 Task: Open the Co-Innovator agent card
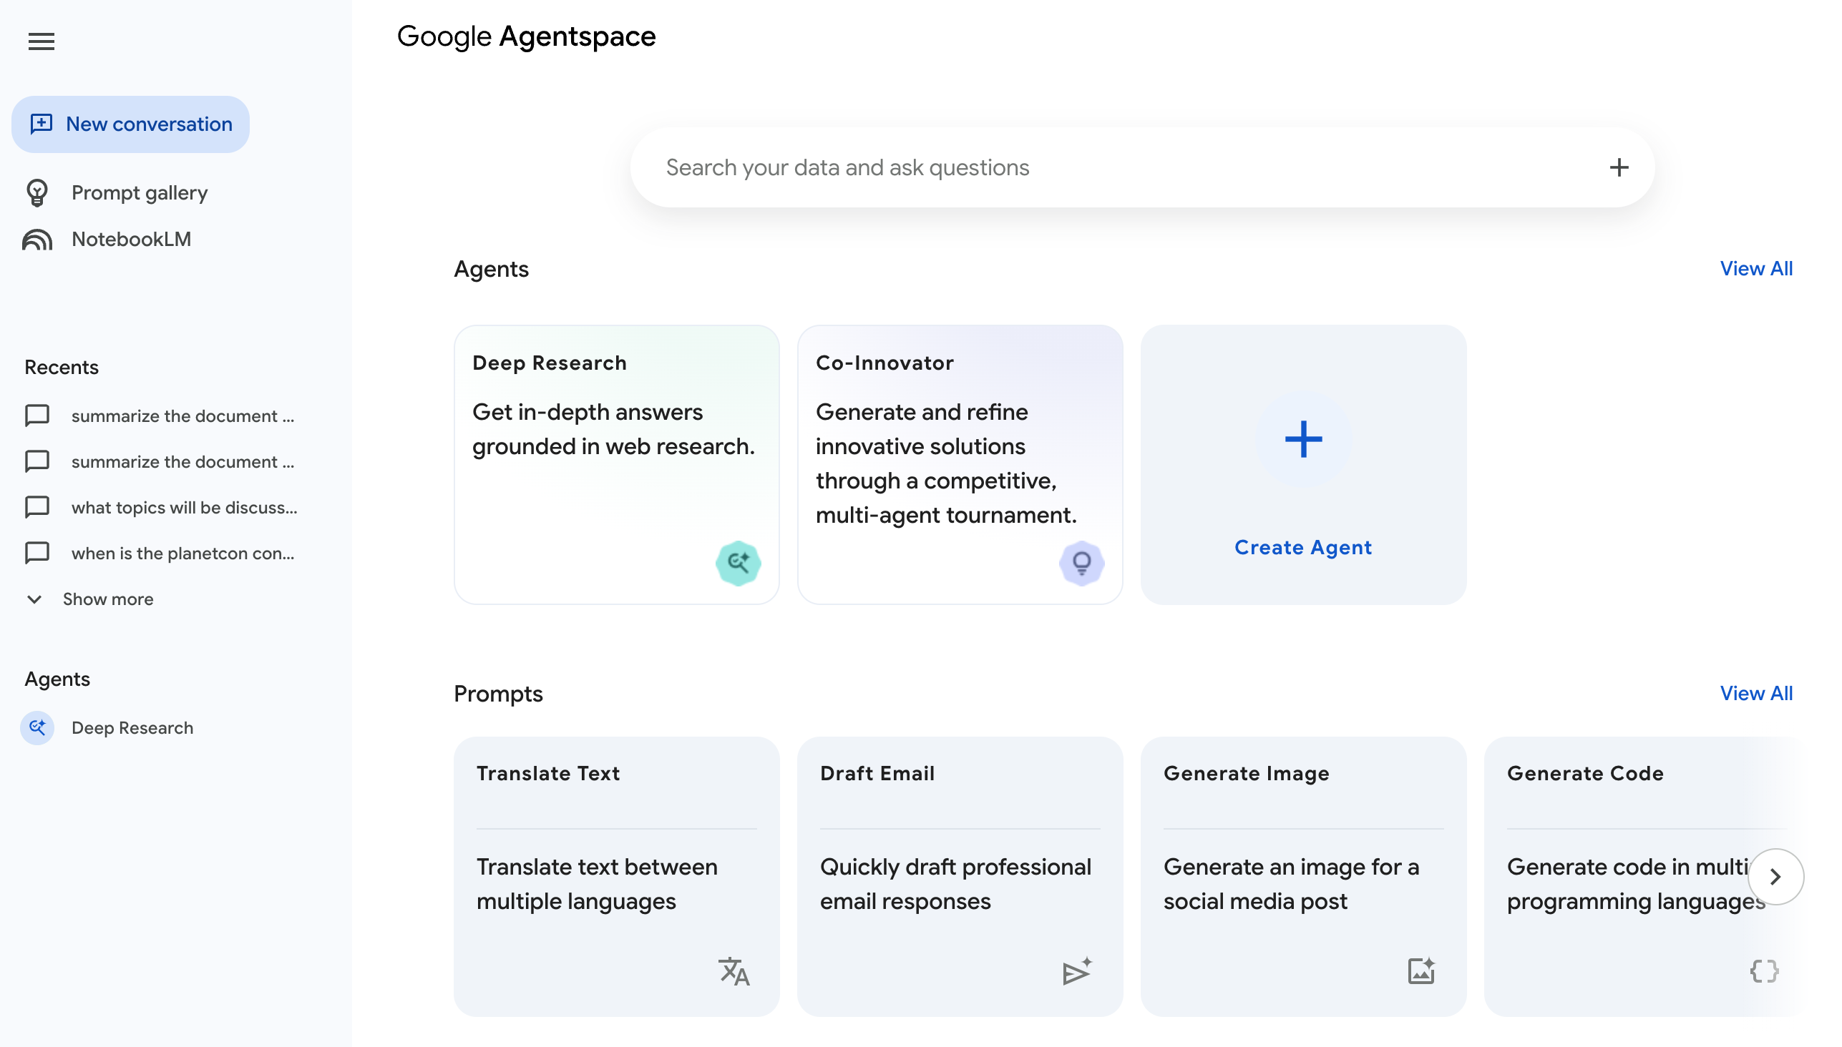click(x=960, y=465)
